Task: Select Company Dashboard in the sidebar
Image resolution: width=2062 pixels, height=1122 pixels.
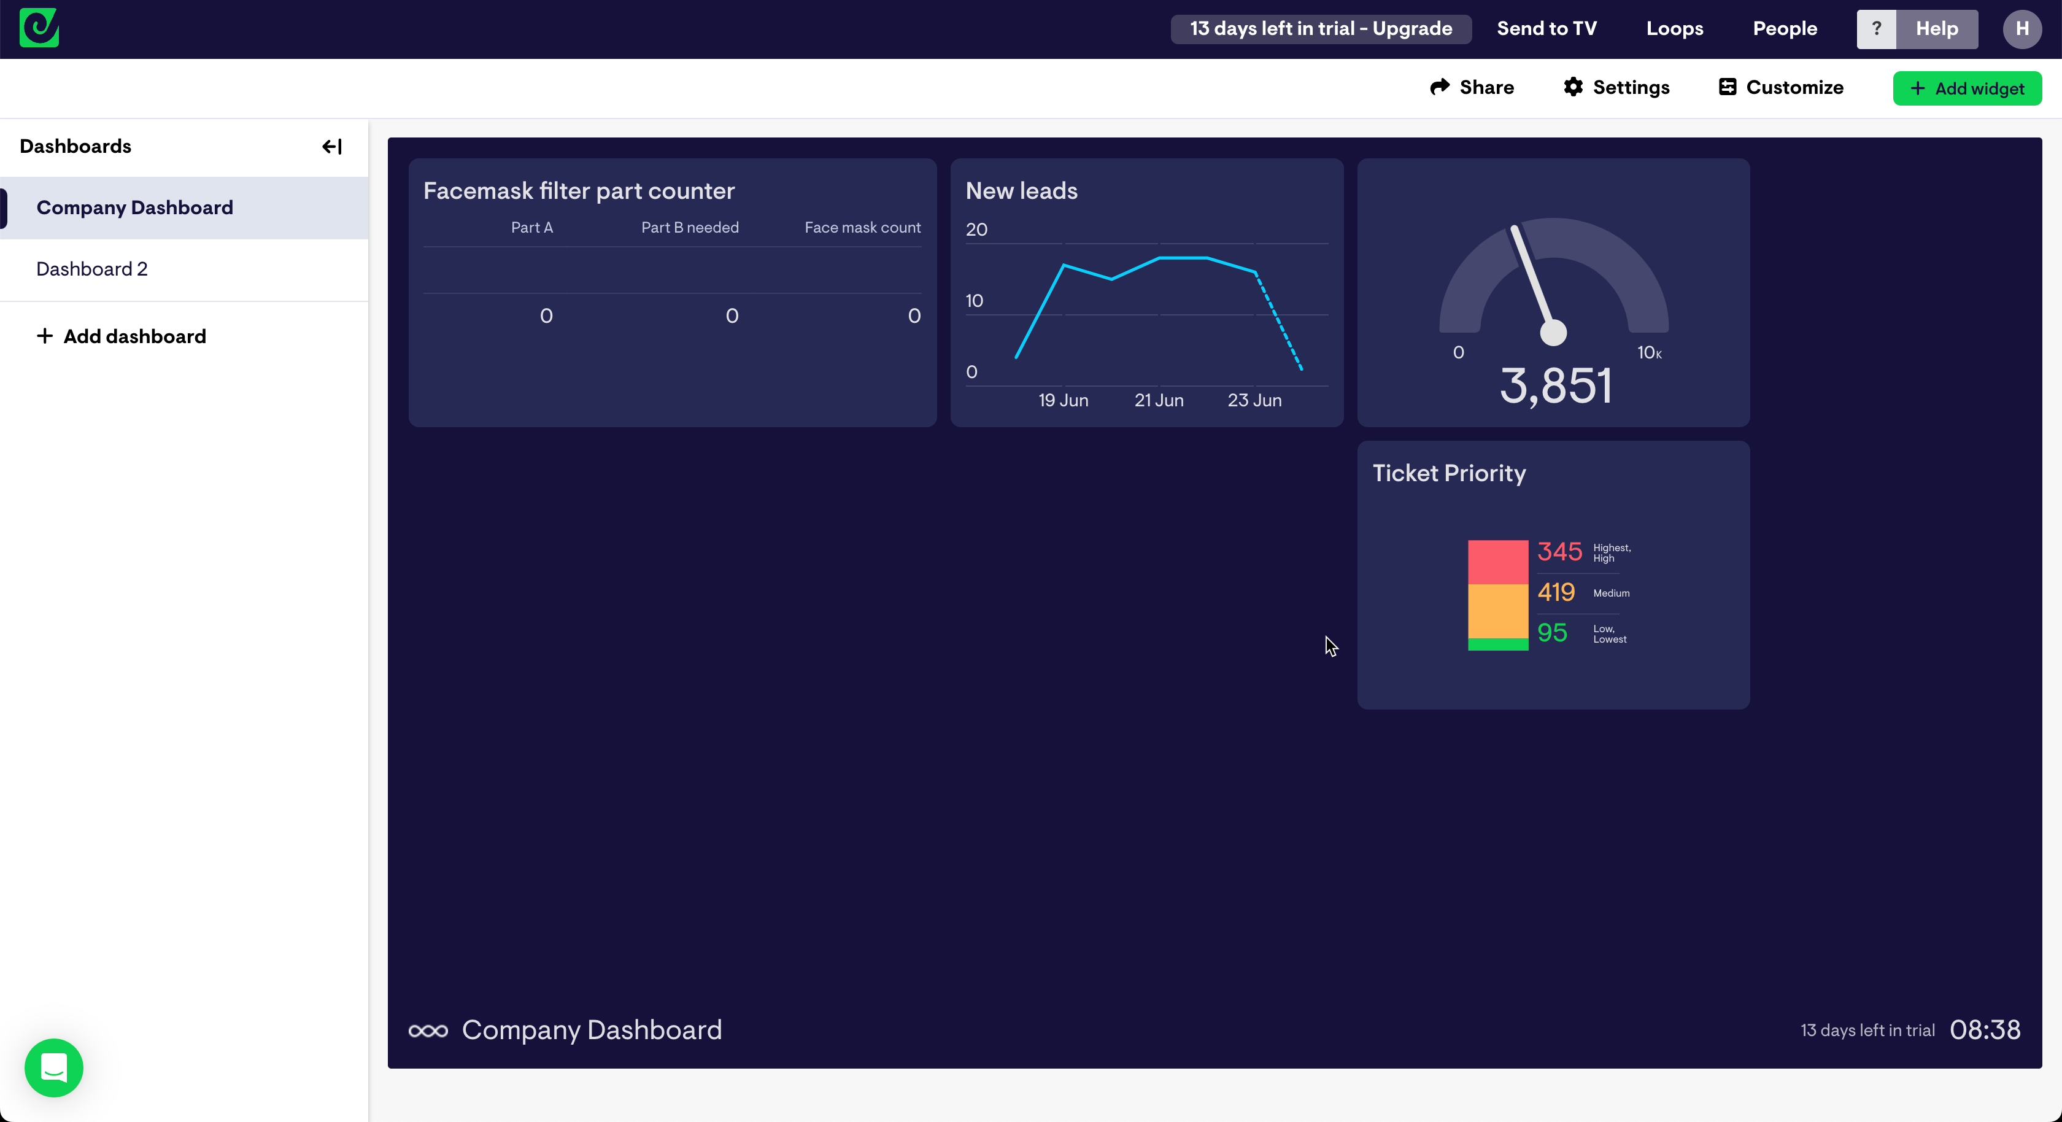Action: pyautogui.click(x=184, y=208)
